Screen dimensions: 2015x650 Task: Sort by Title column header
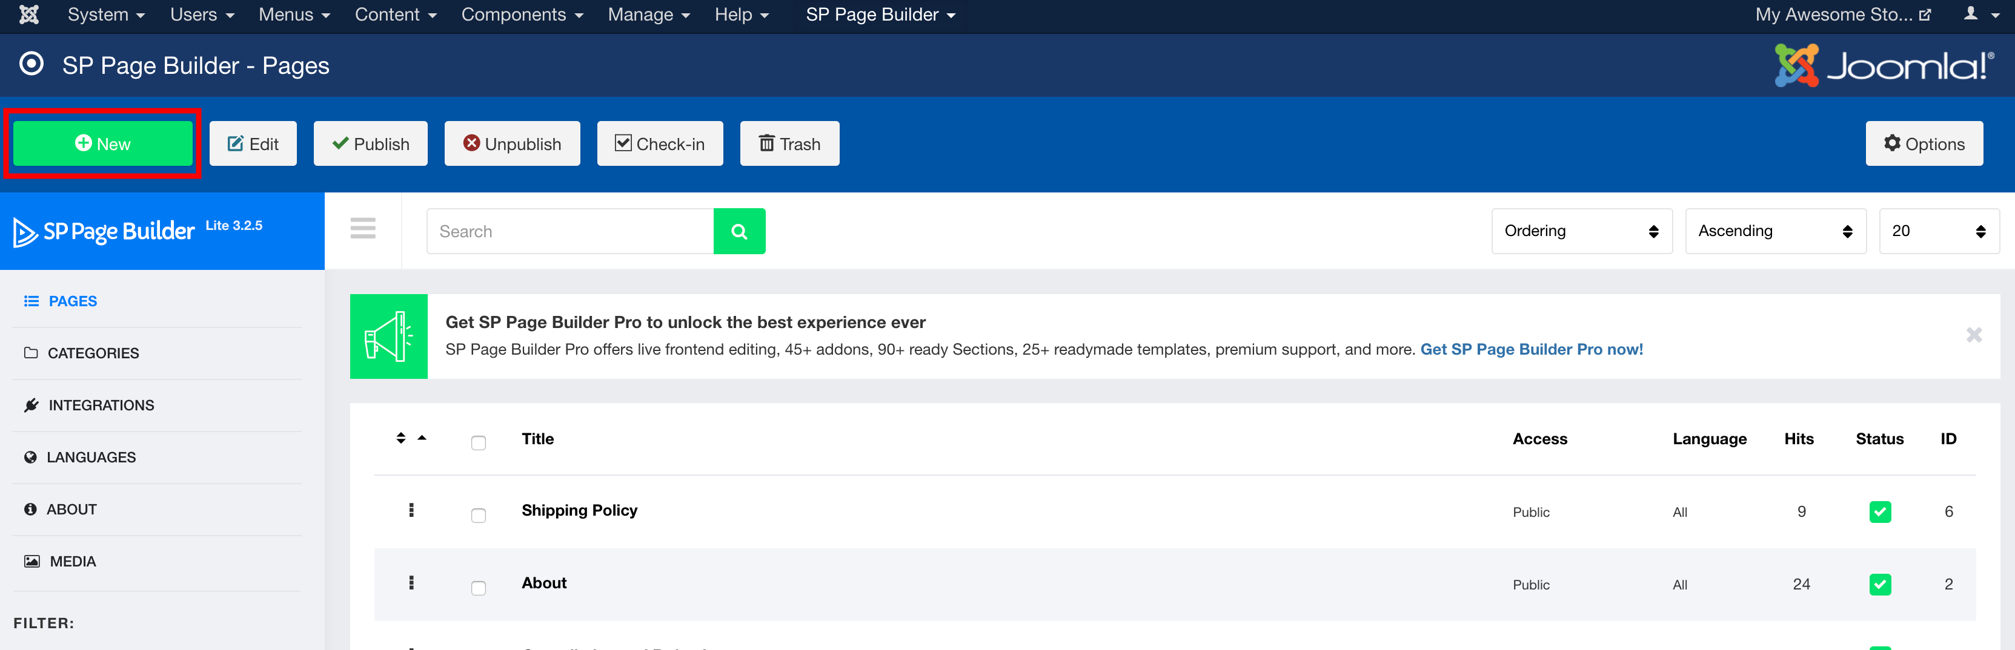pyautogui.click(x=537, y=439)
